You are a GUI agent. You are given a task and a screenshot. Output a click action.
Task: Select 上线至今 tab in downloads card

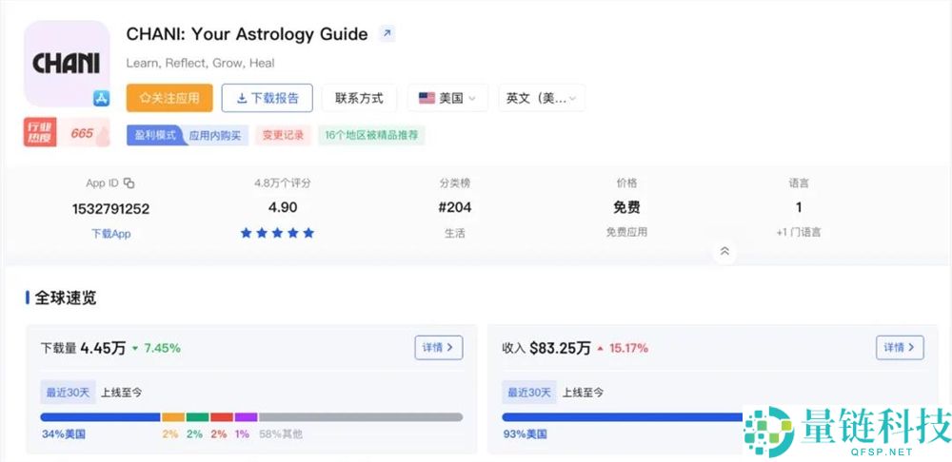tap(122, 393)
